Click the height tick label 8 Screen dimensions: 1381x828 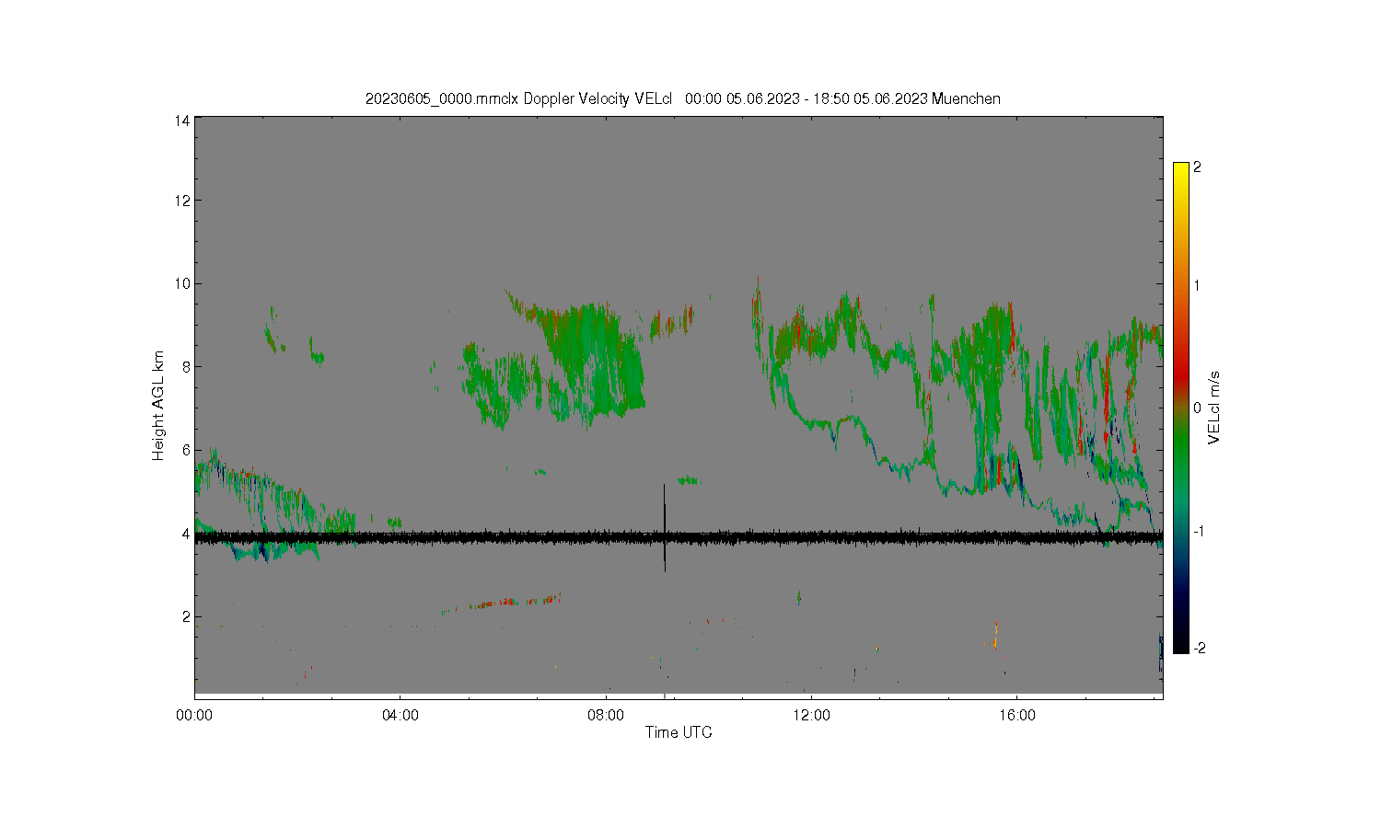tap(186, 367)
